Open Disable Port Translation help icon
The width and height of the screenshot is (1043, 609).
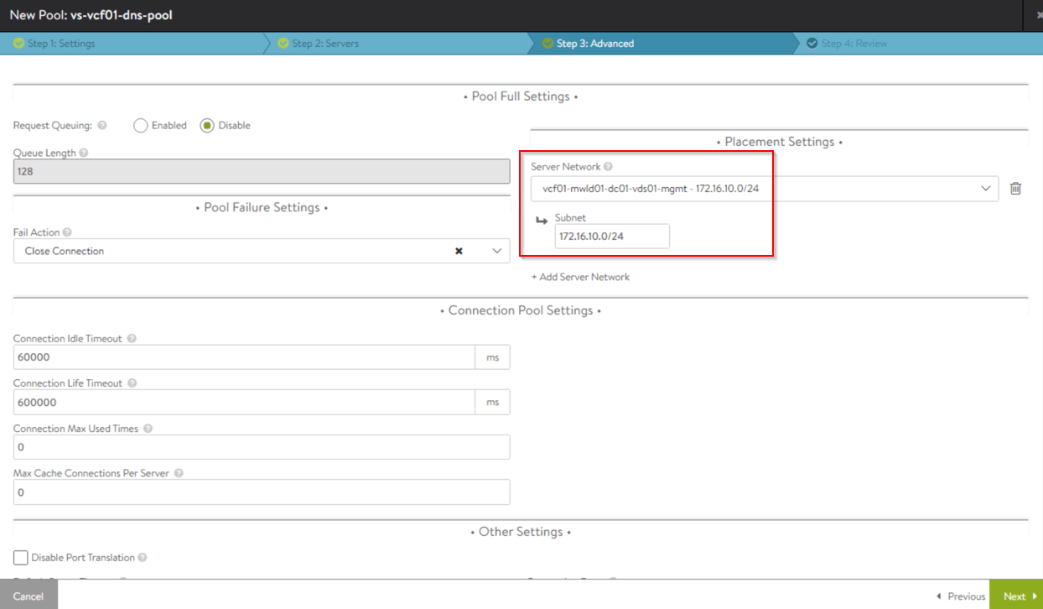(x=143, y=557)
